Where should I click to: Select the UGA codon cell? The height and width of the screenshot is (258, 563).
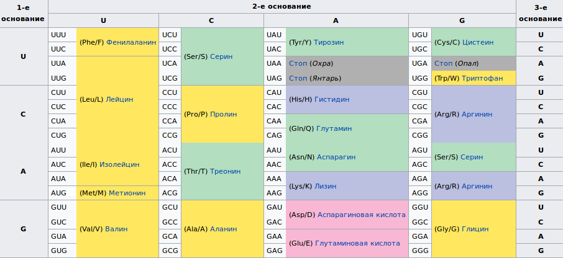(x=420, y=63)
